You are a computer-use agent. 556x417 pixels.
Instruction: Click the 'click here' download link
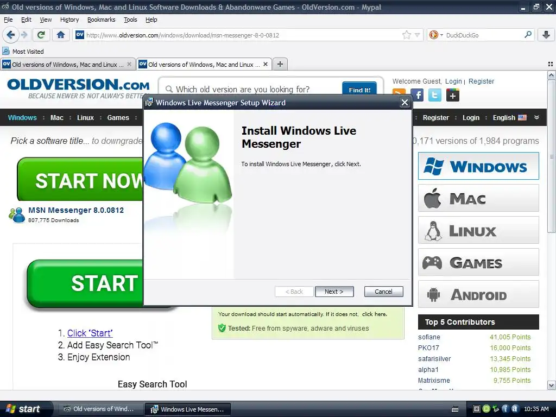(x=374, y=314)
